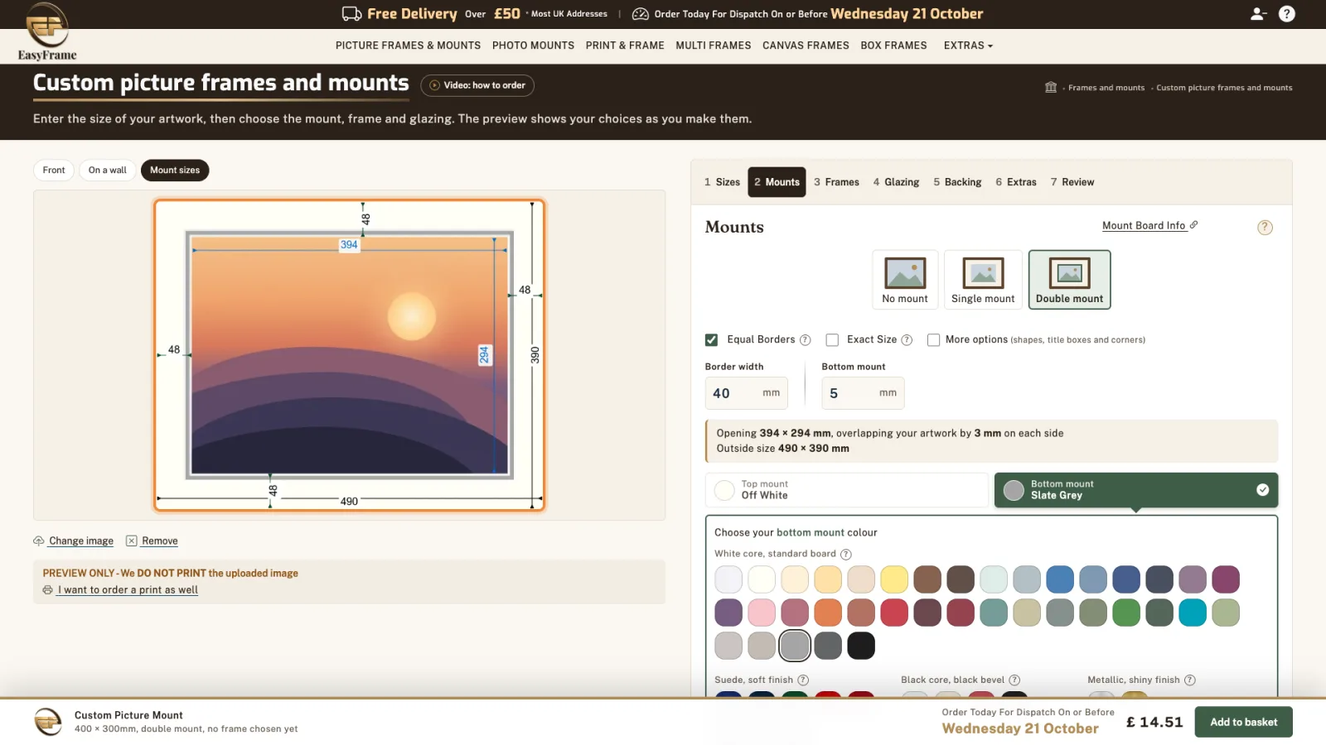The width and height of the screenshot is (1326, 745).
Task: Open the user account icon
Action: (1258, 13)
